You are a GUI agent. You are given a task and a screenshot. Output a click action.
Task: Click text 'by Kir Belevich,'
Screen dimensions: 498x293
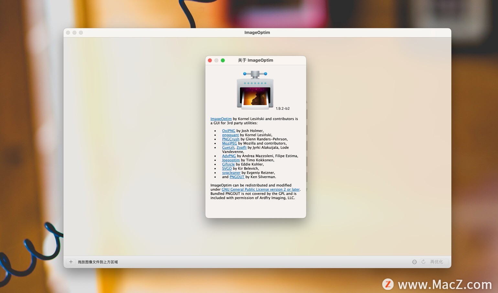pos(246,168)
